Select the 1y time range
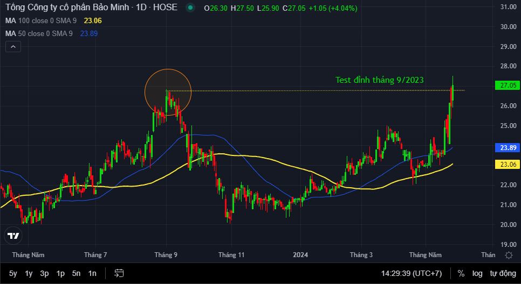 point(29,273)
